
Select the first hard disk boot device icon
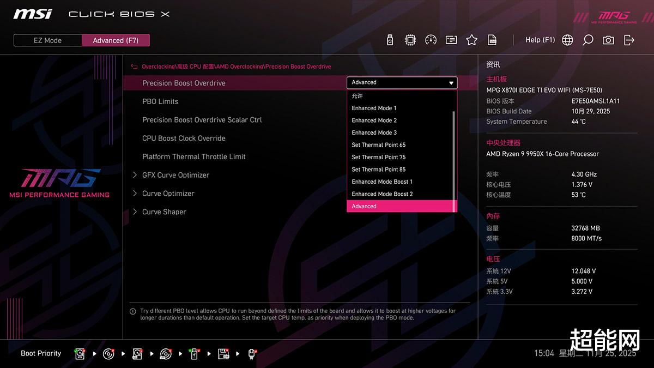(80, 353)
